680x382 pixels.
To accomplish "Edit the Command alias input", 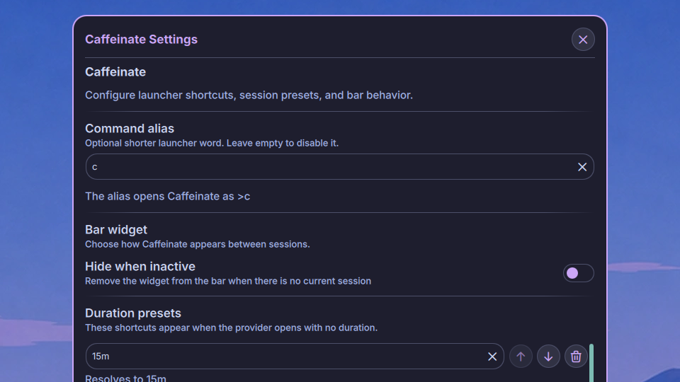I will (339, 167).
